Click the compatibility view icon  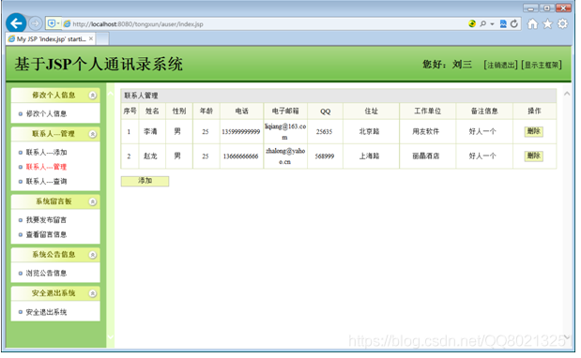(x=503, y=23)
